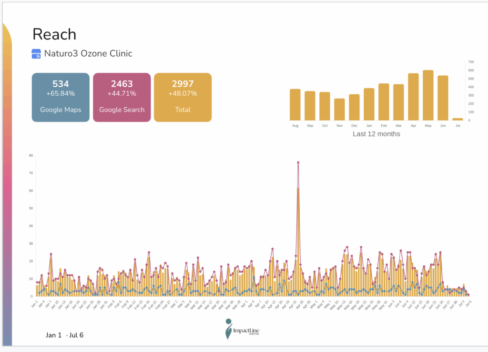Select the April bar in monthly chart
488x352 pixels.
(413, 97)
